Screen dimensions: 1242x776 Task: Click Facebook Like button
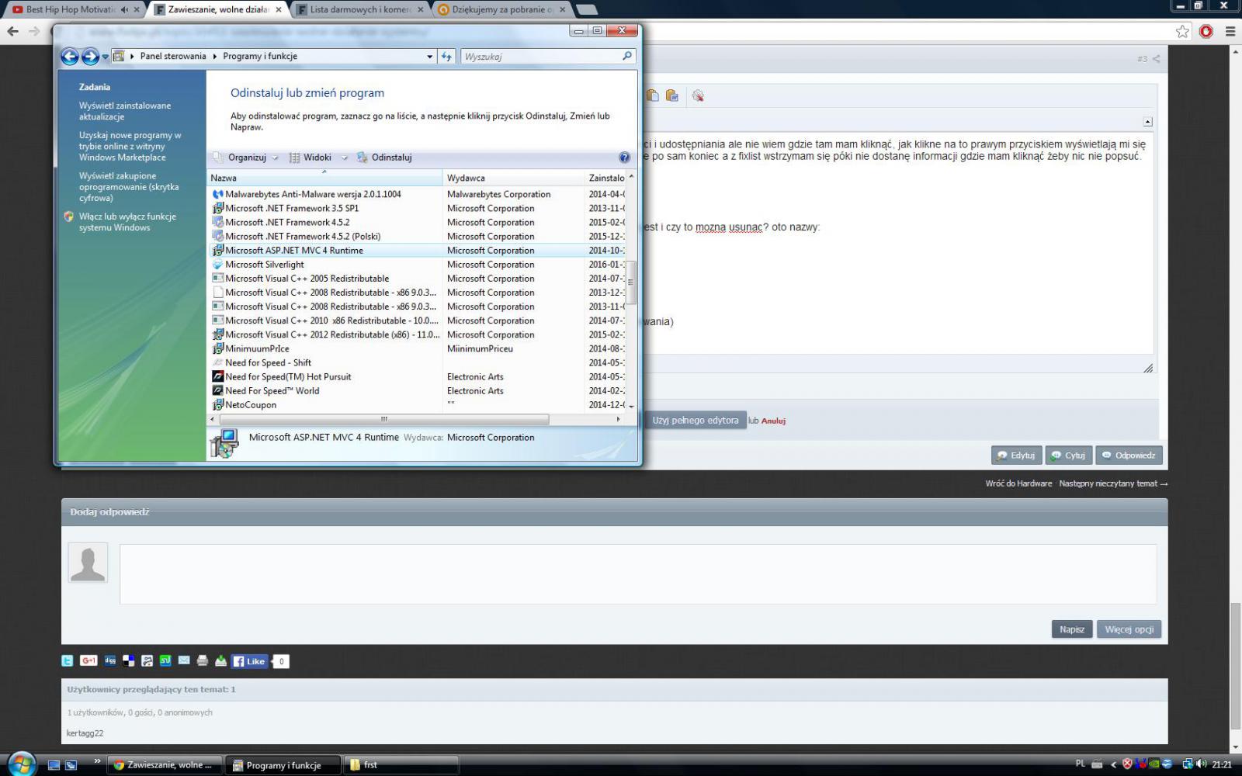[249, 661]
